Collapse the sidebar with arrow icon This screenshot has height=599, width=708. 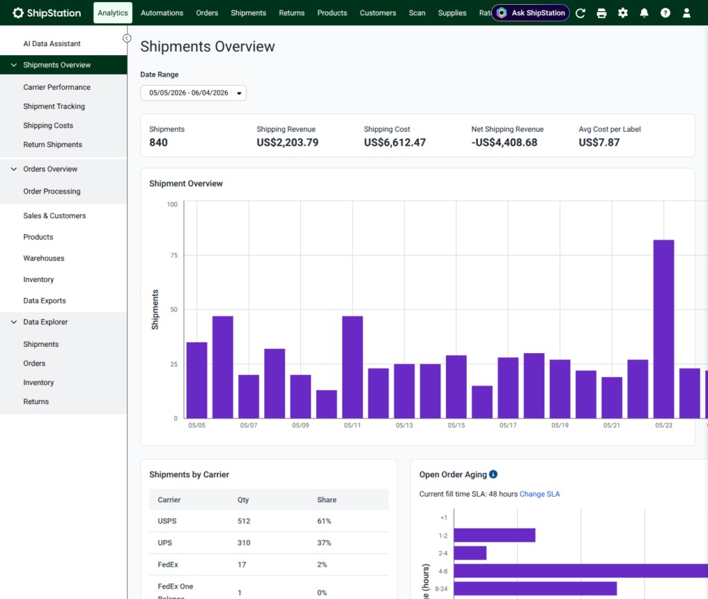(x=127, y=38)
